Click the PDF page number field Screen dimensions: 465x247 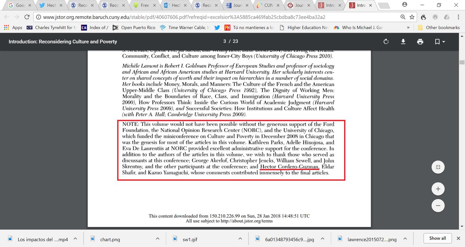224,41
